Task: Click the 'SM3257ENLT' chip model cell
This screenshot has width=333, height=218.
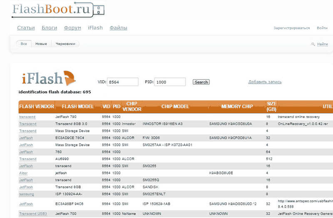Action: tap(154, 194)
